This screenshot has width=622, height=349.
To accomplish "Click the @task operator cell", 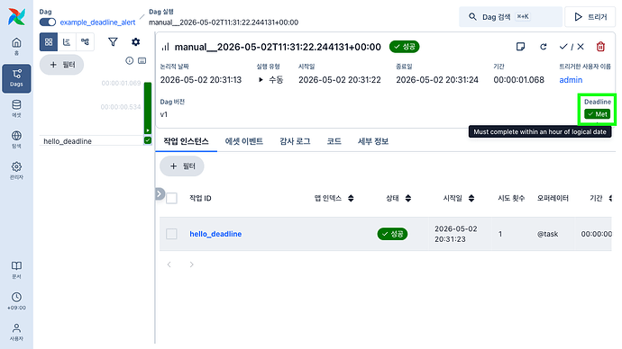I will (x=547, y=234).
